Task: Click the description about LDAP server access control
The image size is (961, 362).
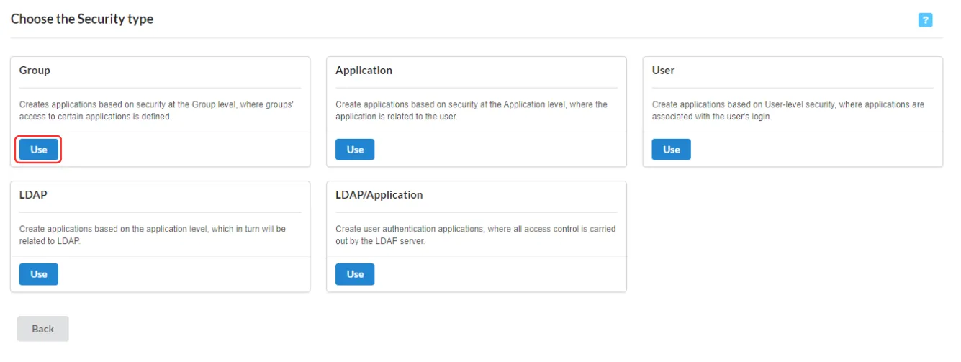Action: (x=476, y=235)
